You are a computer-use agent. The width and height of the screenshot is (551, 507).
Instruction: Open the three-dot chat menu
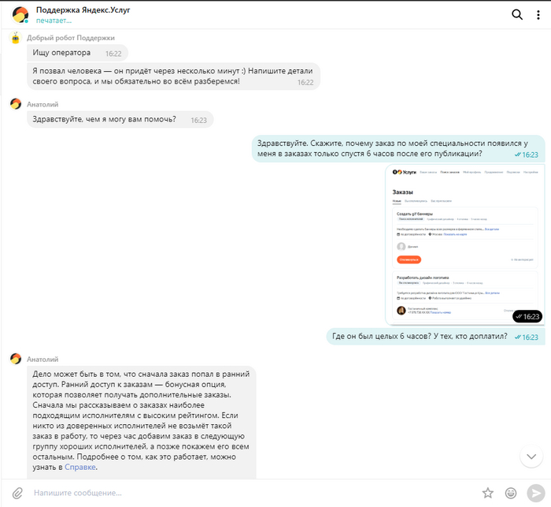pyautogui.click(x=538, y=14)
